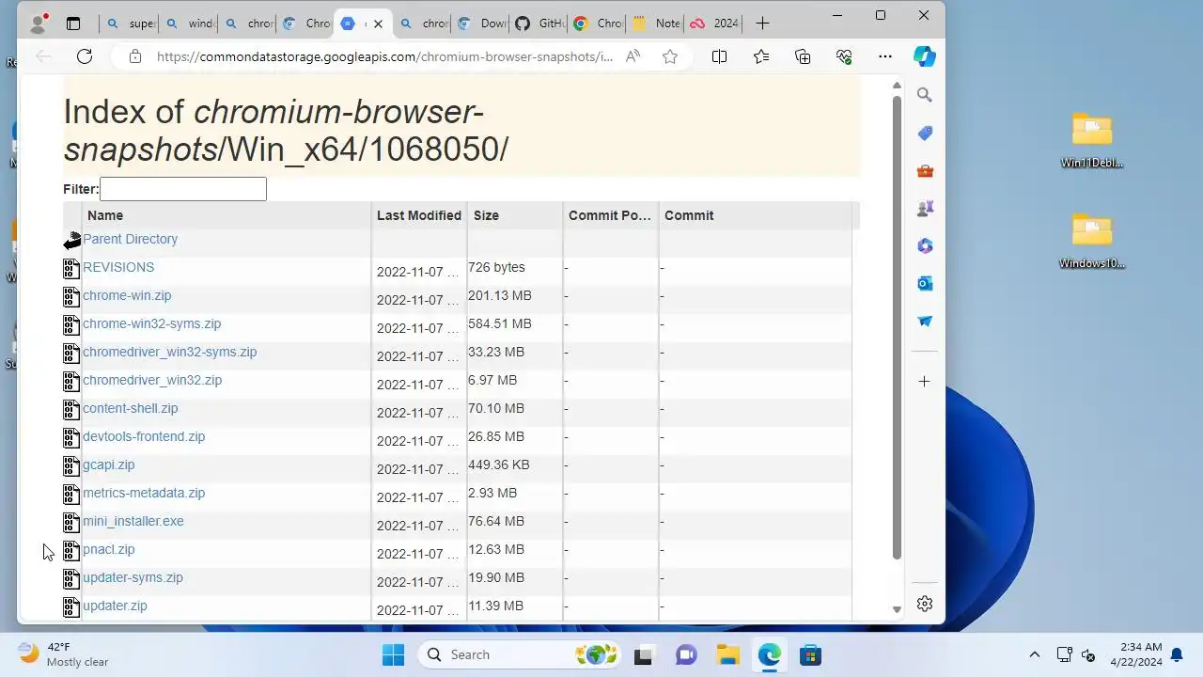Download chrome-win32-syms.zip
The height and width of the screenshot is (677, 1203).
tap(151, 323)
